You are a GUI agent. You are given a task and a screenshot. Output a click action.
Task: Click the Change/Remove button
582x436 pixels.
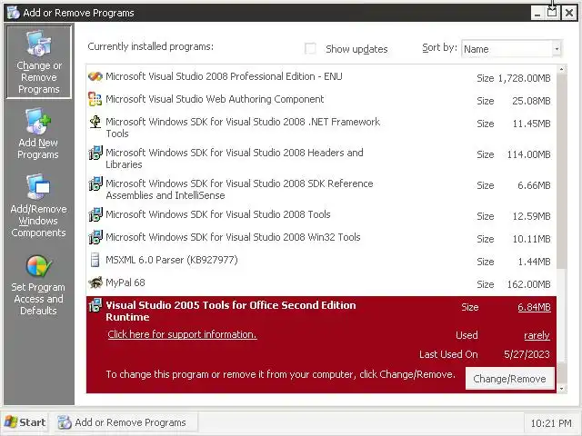(x=509, y=379)
